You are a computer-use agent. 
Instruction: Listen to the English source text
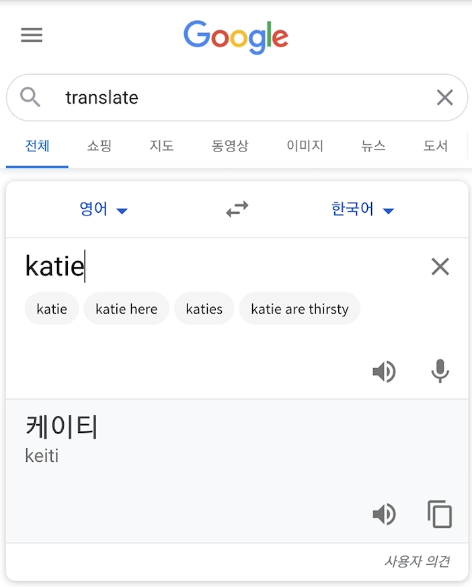tap(384, 371)
